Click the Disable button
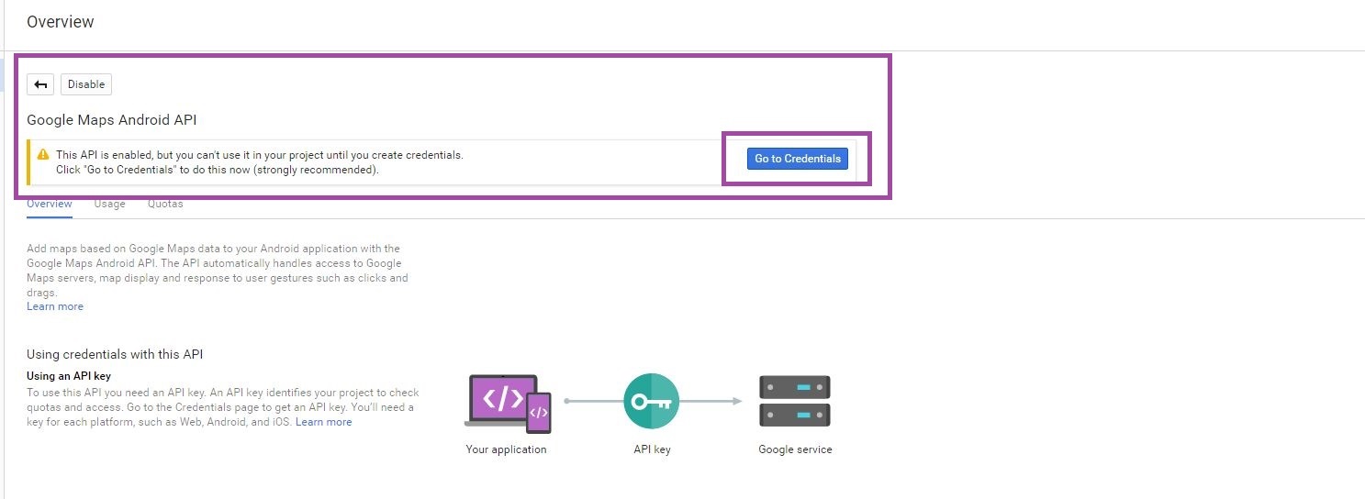This screenshot has width=1365, height=499. pyautogui.click(x=86, y=84)
